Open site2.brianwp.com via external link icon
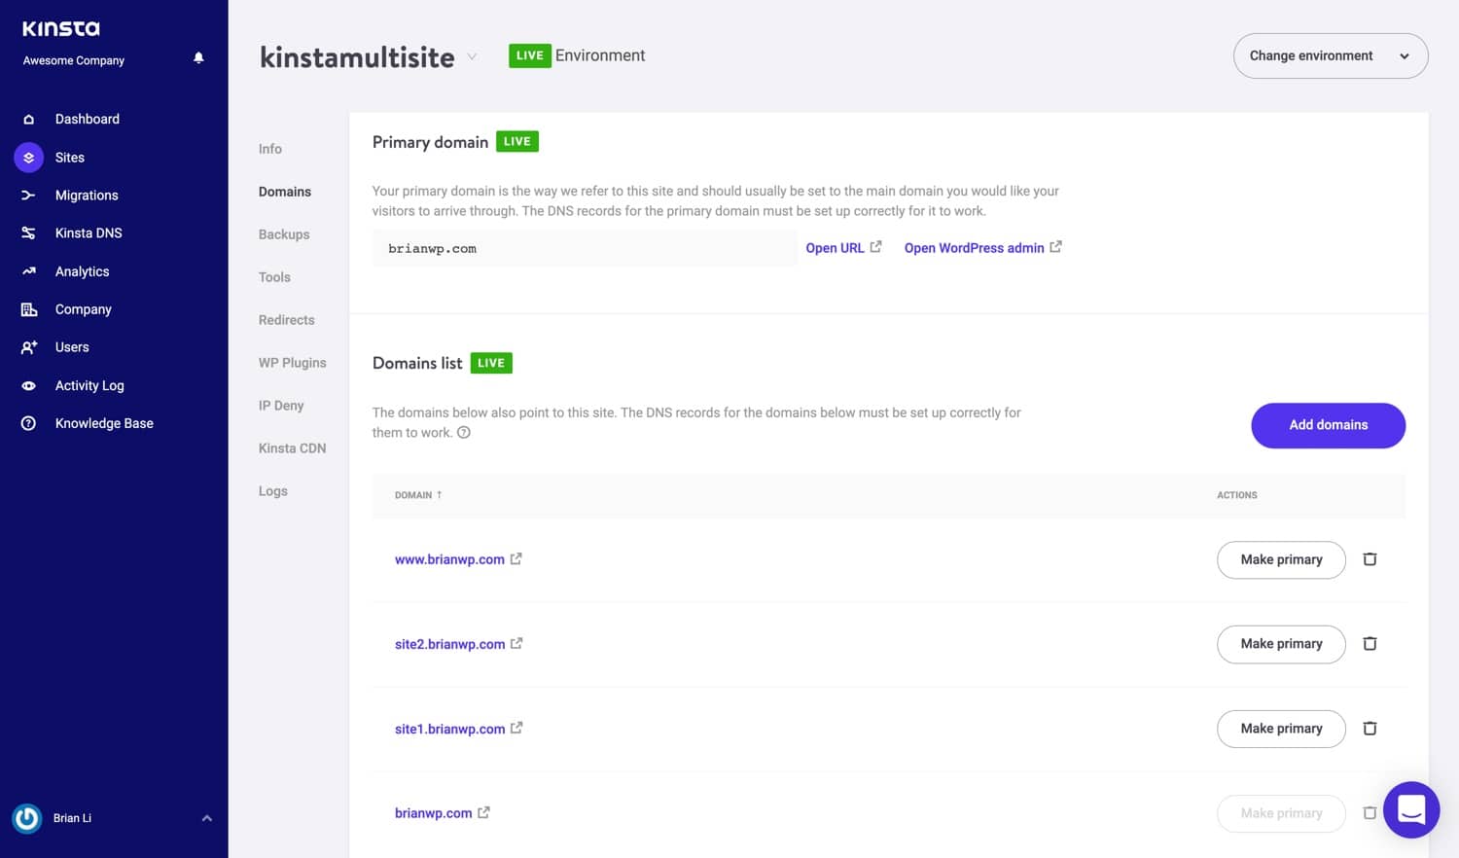 (x=516, y=642)
